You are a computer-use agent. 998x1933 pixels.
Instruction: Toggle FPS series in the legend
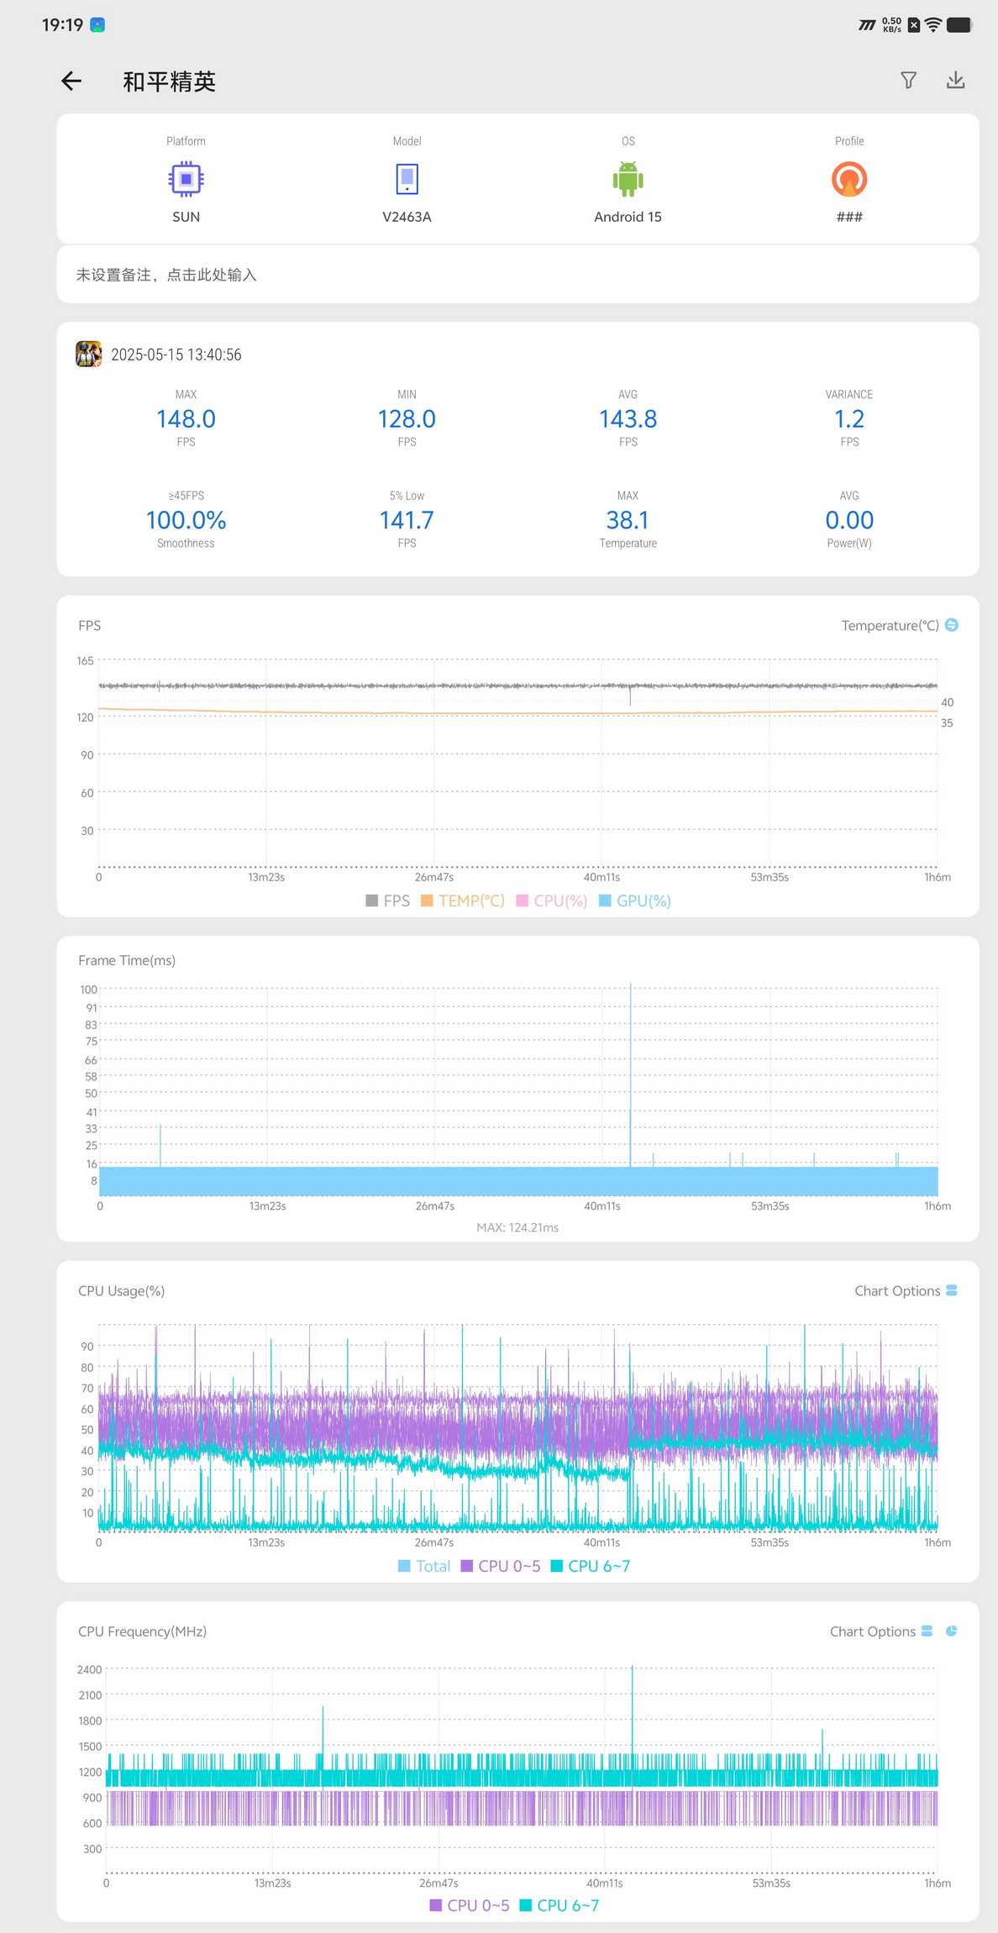tap(387, 901)
